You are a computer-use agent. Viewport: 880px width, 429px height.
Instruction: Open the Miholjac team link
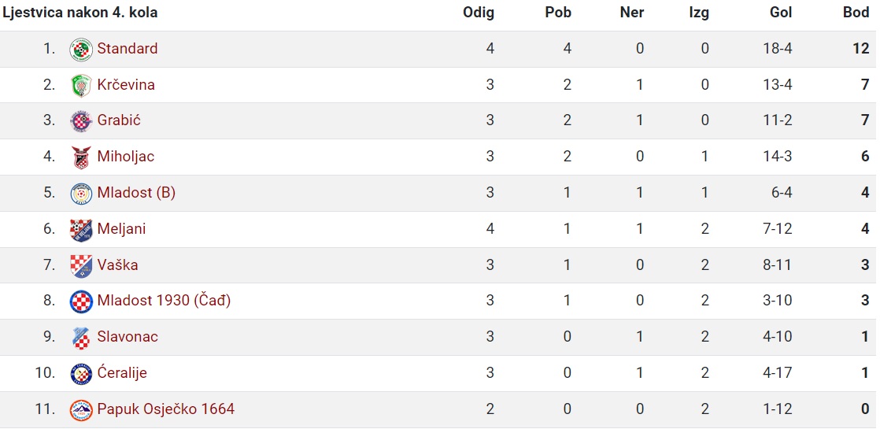coord(126,157)
